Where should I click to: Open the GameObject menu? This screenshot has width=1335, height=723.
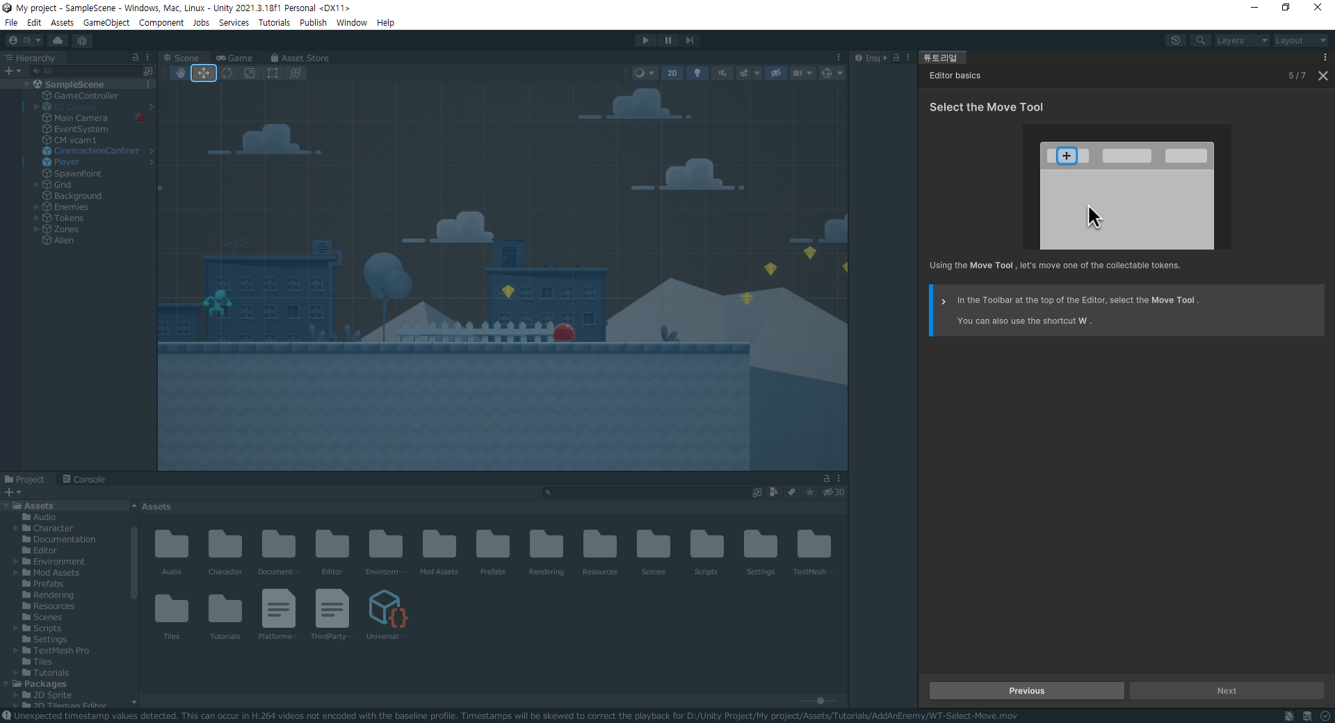[x=106, y=22]
